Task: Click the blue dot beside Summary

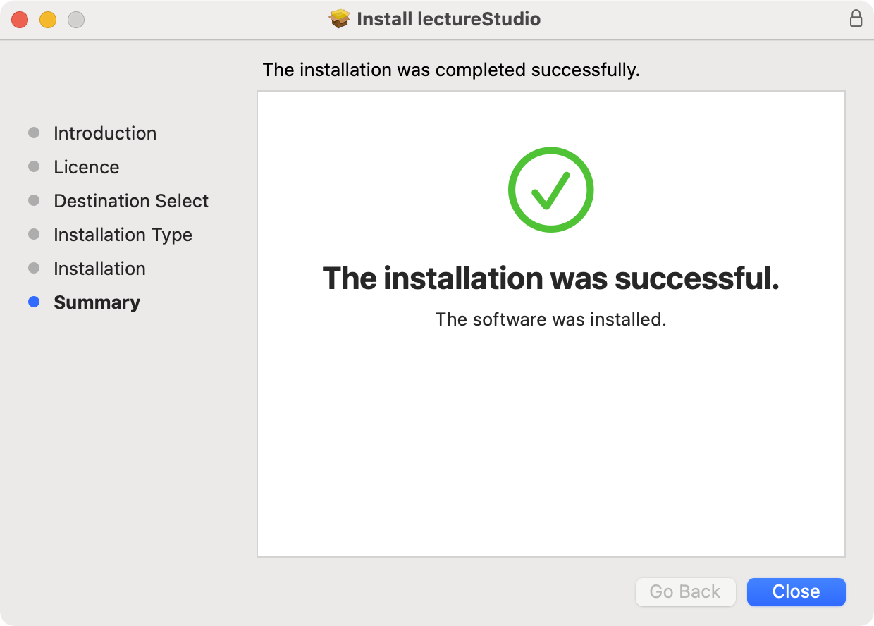Action: coord(34,302)
